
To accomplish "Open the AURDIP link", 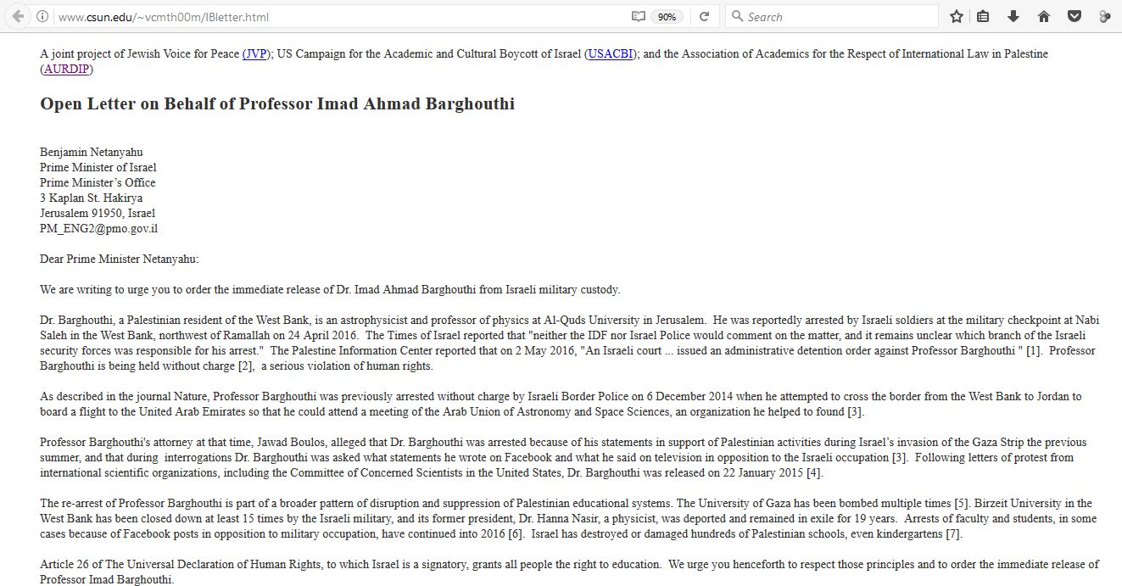I will (x=66, y=69).
